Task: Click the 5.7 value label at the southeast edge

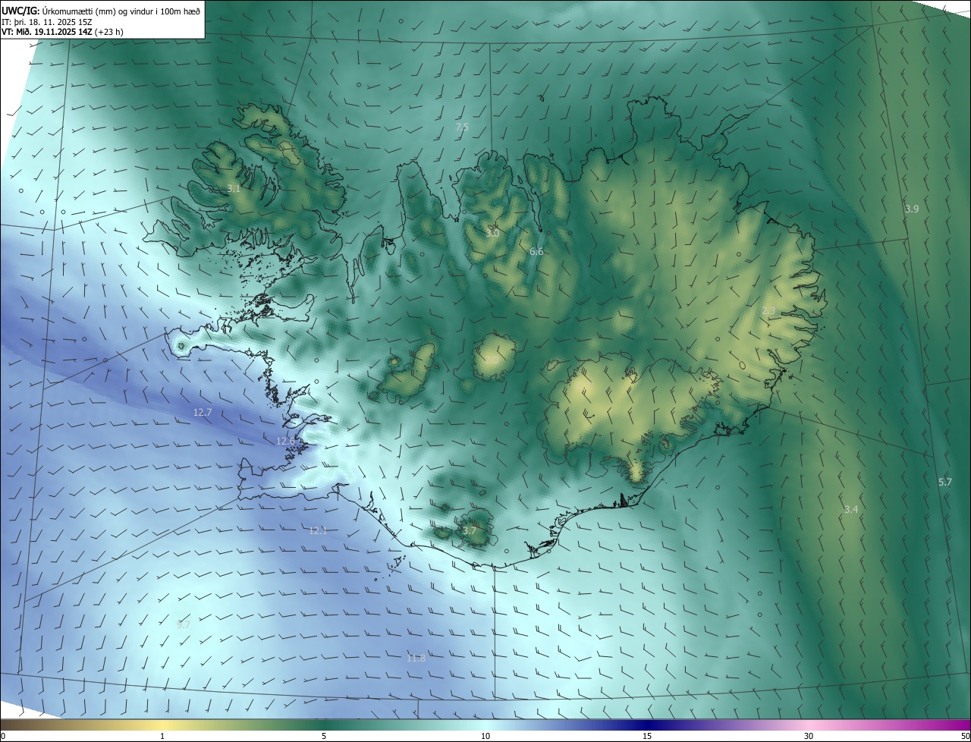Action: click(944, 482)
